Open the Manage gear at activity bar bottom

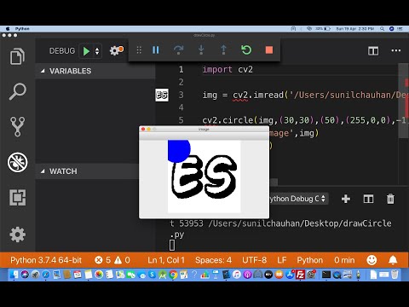coord(17,235)
